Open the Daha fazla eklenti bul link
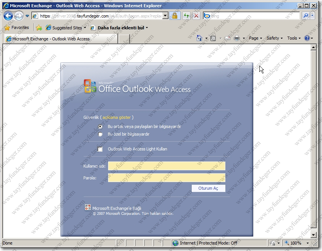 coord(119,28)
